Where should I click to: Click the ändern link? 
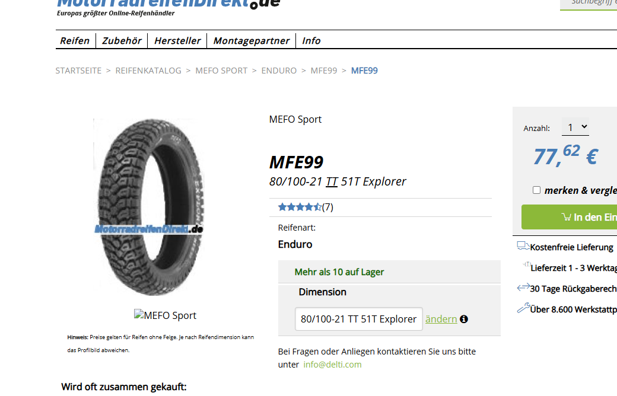(x=441, y=319)
